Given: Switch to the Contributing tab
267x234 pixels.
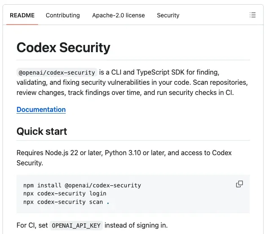Looking at the screenshot, I should pyautogui.click(x=63, y=15).
